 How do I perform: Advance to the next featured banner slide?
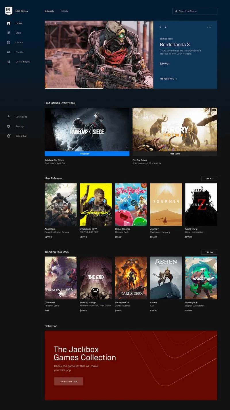(x=166, y=27)
